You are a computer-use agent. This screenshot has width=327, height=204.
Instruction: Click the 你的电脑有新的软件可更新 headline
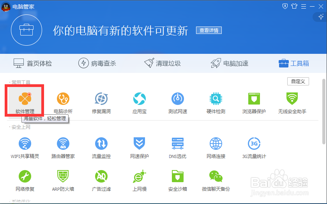[x=120, y=31]
